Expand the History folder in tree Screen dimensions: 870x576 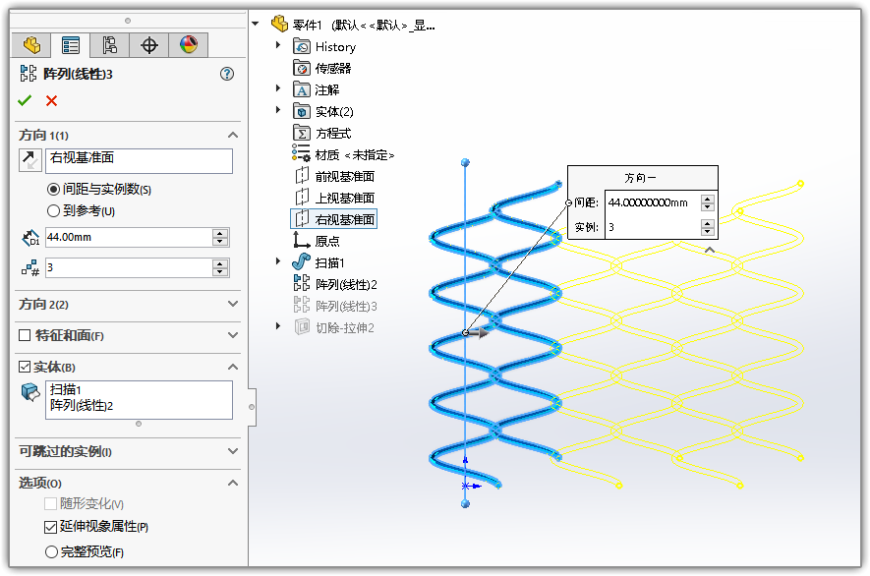[x=278, y=46]
